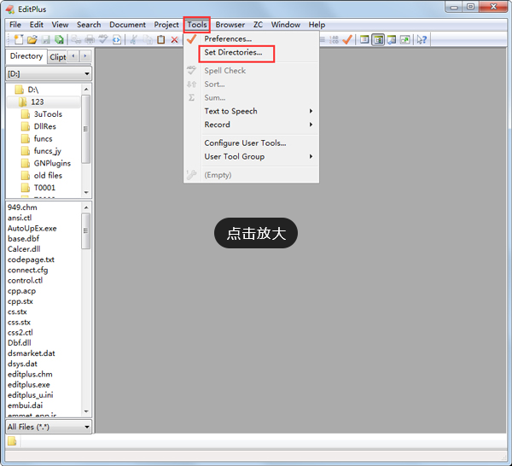
Task: Open the All Files (*.*) filter dropdown
Action: (48, 427)
